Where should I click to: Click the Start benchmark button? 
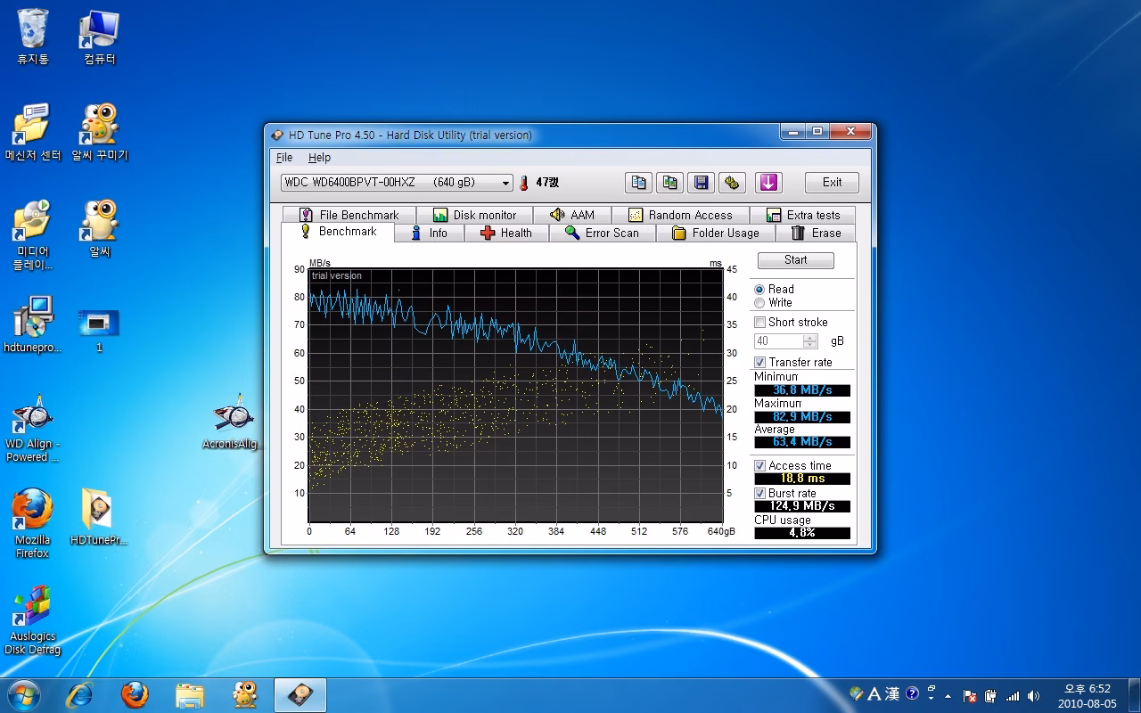tap(796, 260)
